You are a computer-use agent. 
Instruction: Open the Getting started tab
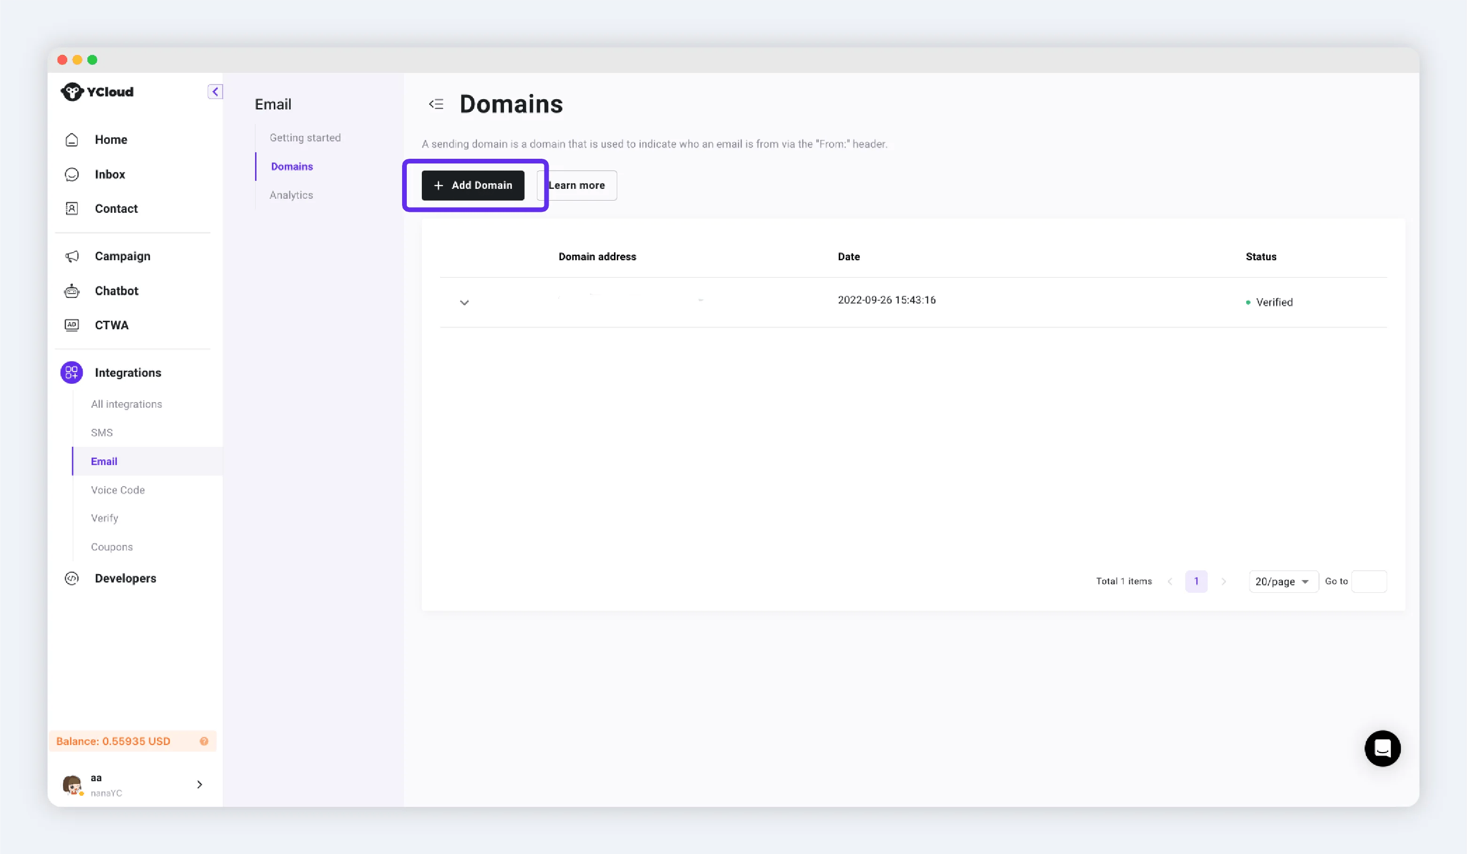305,137
